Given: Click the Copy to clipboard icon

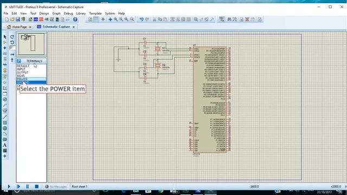Looking at the screenshot, I should 160,19.
